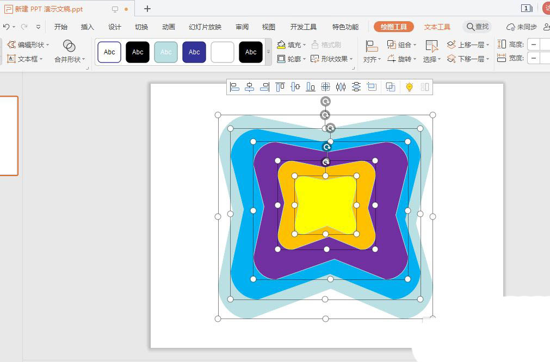The image size is (550, 362).
Task: Click align top icon in floating toolbar
Action: [x=280, y=87]
